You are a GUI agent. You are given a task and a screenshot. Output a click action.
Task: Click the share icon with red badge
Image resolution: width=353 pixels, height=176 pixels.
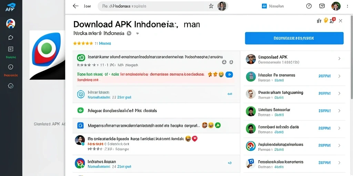(x=332, y=21)
